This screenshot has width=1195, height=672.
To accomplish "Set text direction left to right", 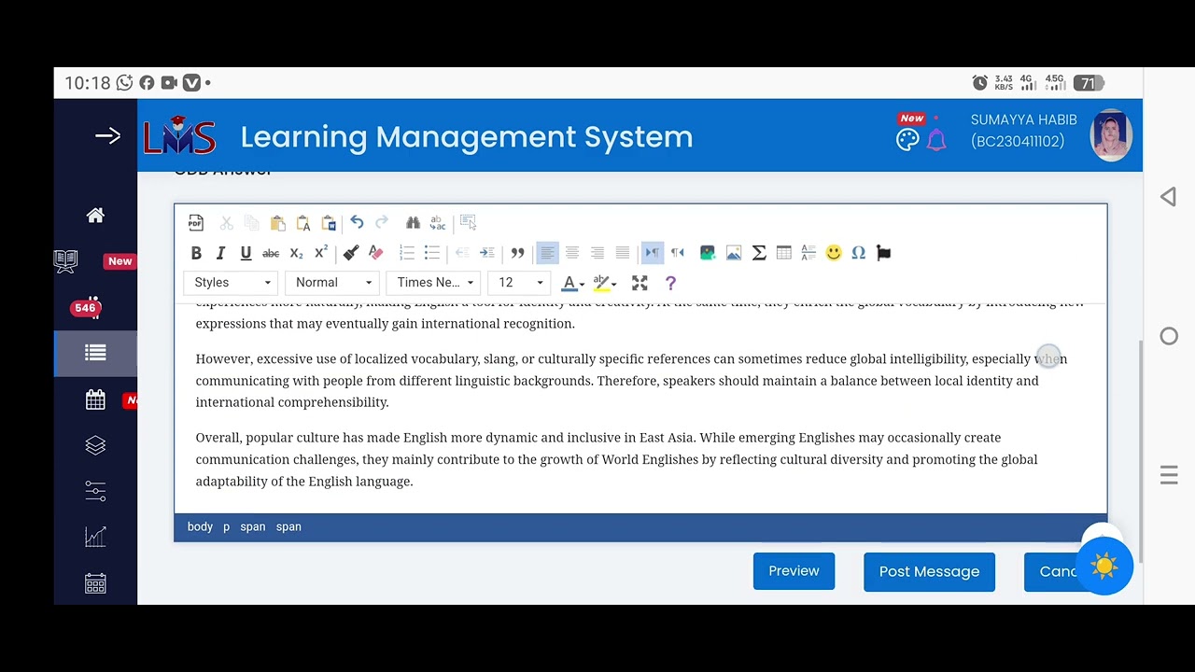I will coord(653,253).
